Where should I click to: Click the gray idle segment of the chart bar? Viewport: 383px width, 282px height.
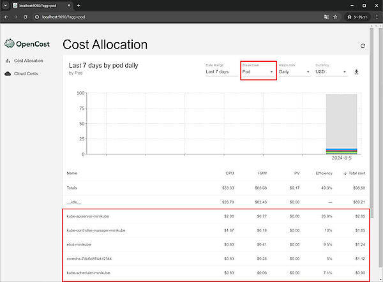[341, 120]
